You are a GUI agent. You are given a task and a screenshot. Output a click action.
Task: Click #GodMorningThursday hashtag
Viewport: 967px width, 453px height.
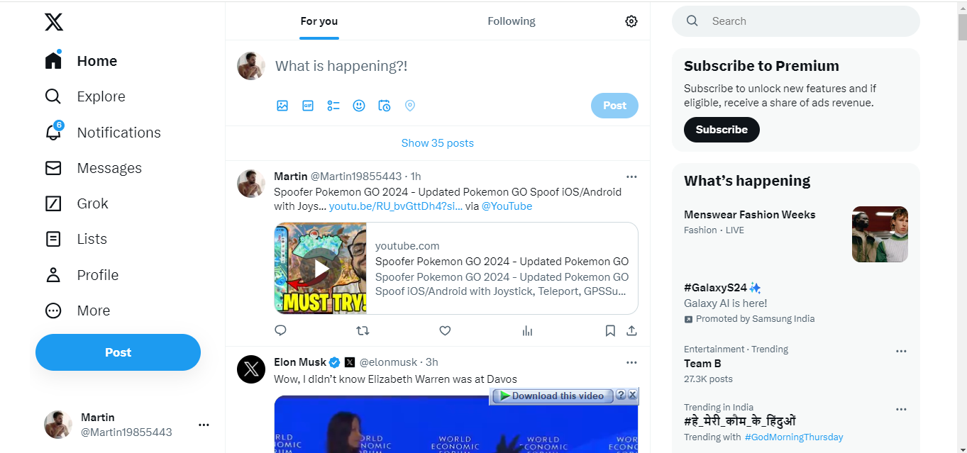click(x=794, y=437)
